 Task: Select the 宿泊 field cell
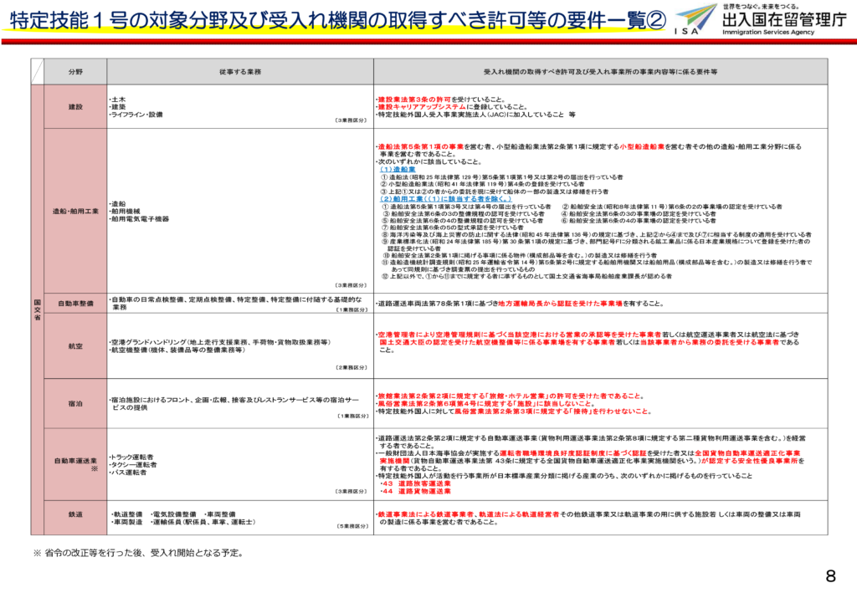pyautogui.click(x=75, y=402)
